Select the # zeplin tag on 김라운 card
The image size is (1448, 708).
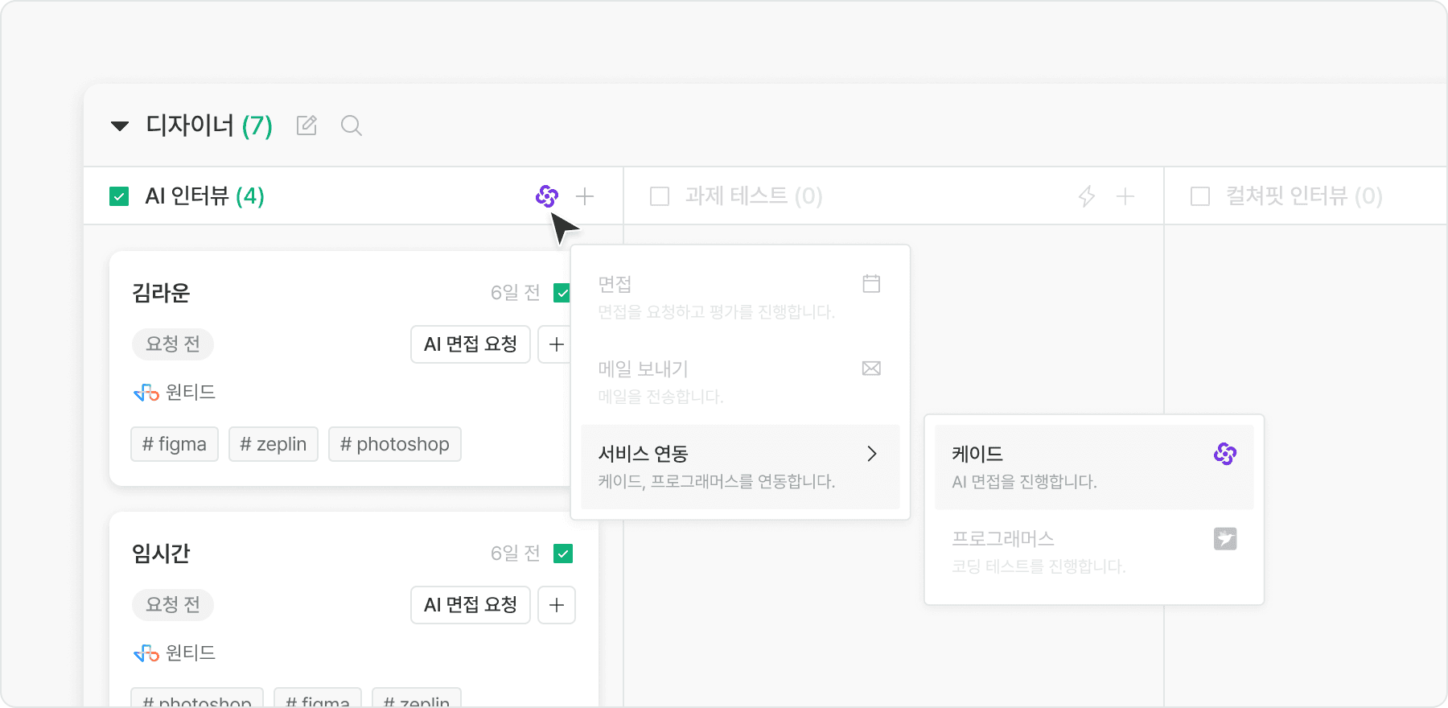click(274, 444)
